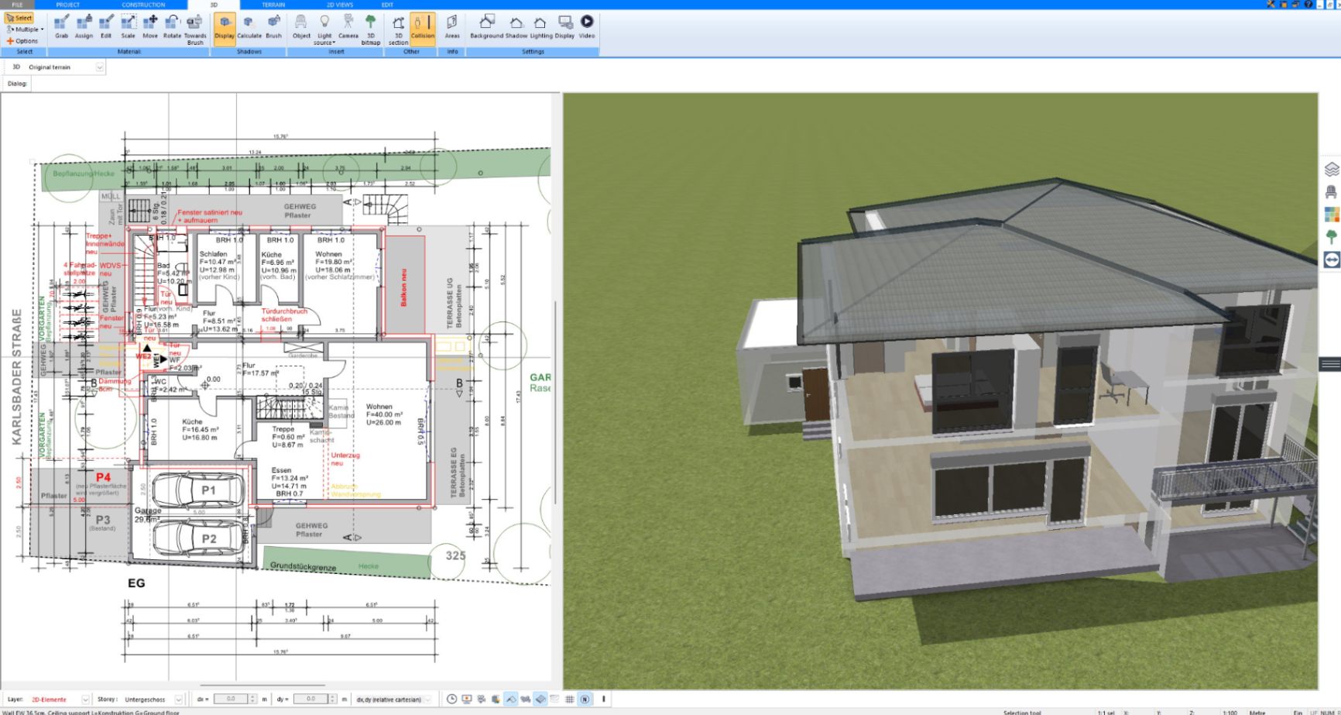Click the 'Garage' label in the floor plan

pyautogui.click(x=148, y=510)
